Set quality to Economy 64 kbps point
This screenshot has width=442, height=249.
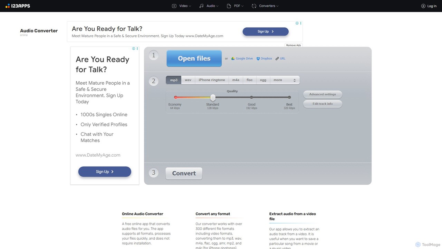point(175,98)
